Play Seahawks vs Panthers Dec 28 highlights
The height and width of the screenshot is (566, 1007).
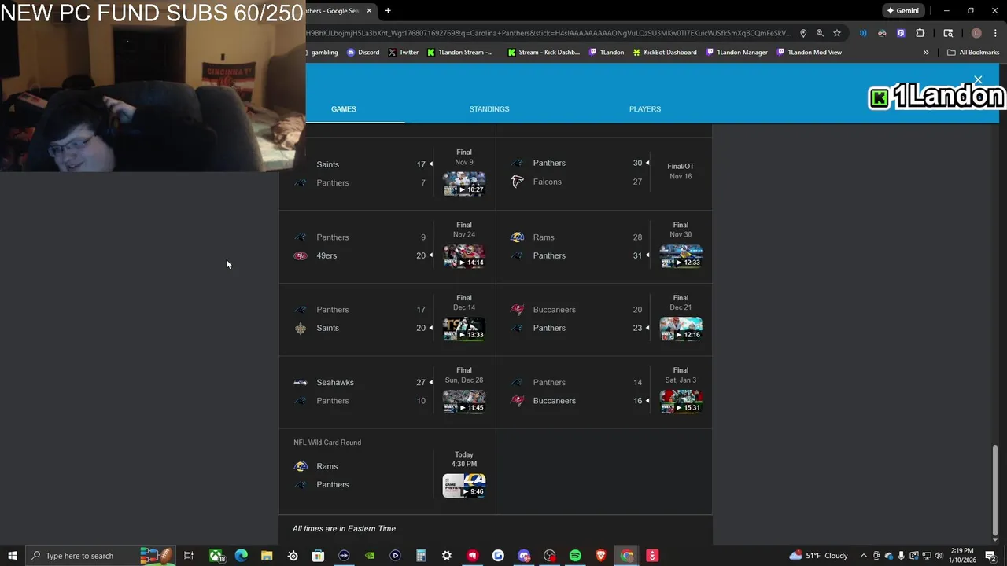(464, 402)
